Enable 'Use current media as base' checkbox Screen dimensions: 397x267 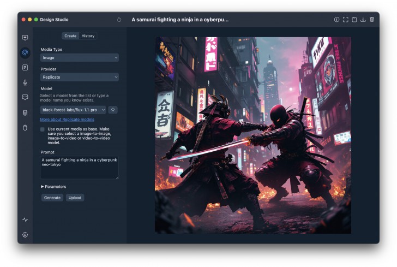pos(43,129)
